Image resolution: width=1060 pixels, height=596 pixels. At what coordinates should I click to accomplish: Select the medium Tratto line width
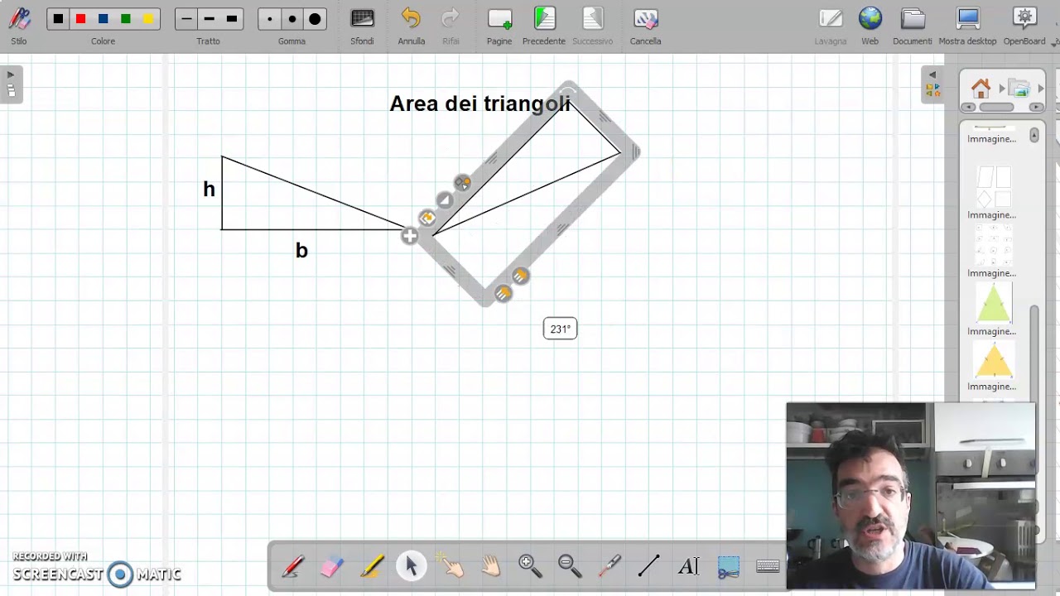point(209,19)
